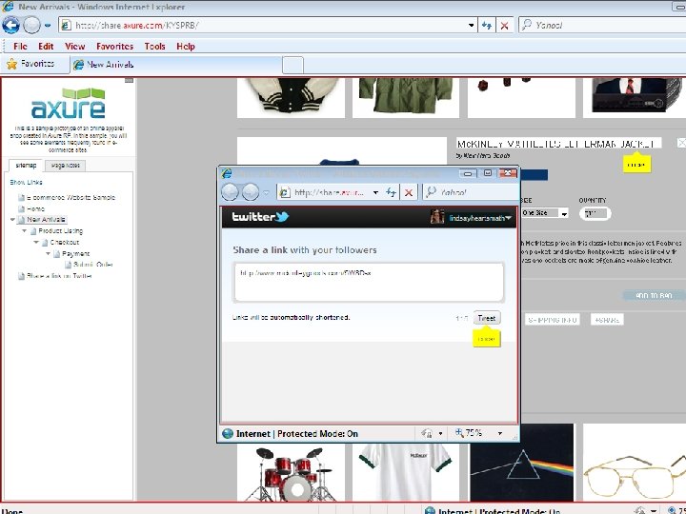Open the main address bar history dropdown
This screenshot has height=514, width=686.
[x=471, y=26]
